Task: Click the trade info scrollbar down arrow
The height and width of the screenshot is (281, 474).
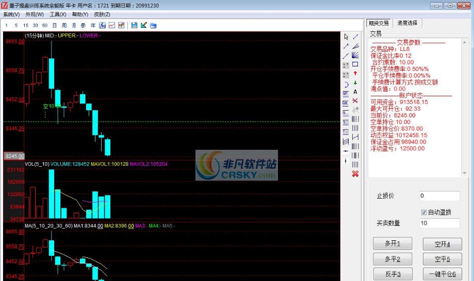Action: tap(464, 173)
